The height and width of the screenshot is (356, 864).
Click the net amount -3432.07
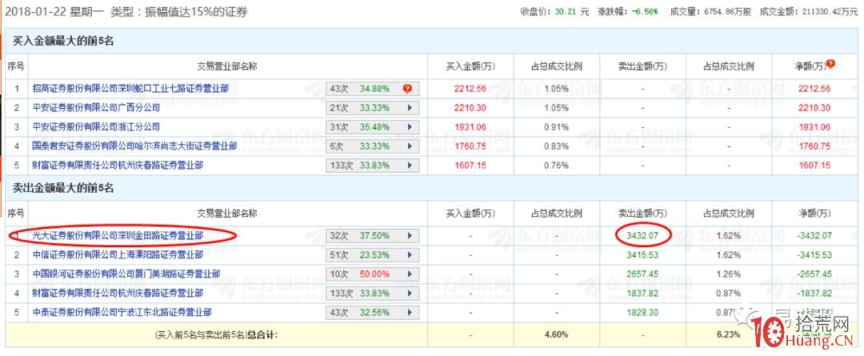pyautogui.click(x=814, y=236)
